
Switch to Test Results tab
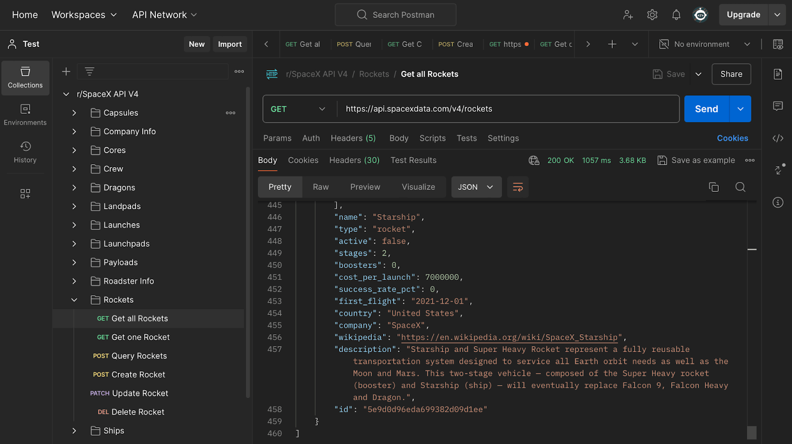[x=413, y=160]
